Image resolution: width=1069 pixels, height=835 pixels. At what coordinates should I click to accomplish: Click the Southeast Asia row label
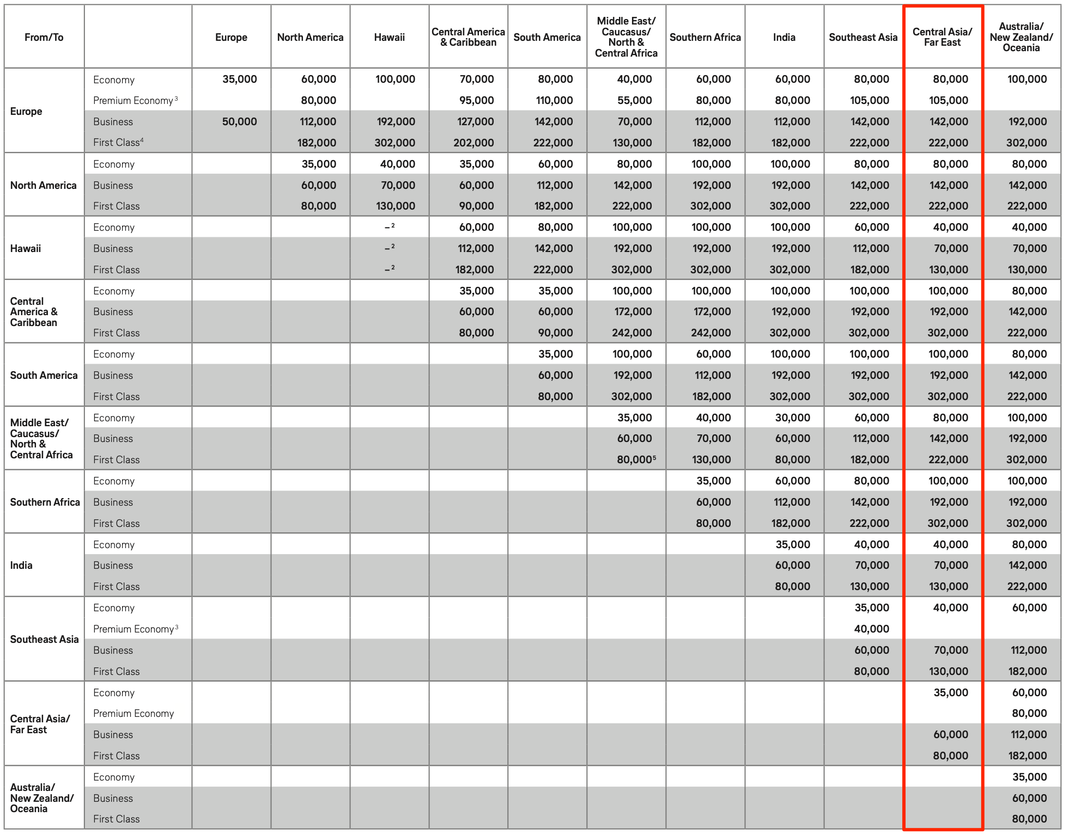(44, 639)
